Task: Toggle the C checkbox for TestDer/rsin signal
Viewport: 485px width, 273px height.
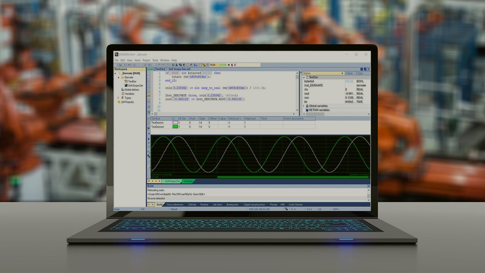Action: point(175,122)
